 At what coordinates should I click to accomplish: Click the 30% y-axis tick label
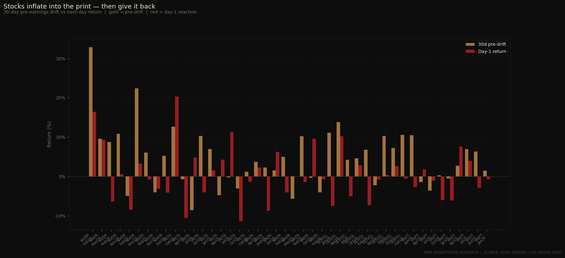pos(60,59)
